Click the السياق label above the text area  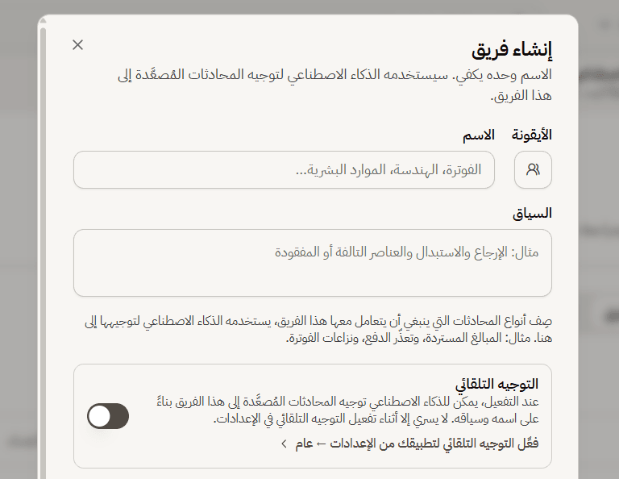point(532,213)
